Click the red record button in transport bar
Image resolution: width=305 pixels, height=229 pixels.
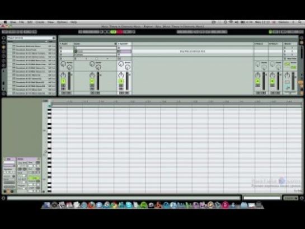point(120,32)
